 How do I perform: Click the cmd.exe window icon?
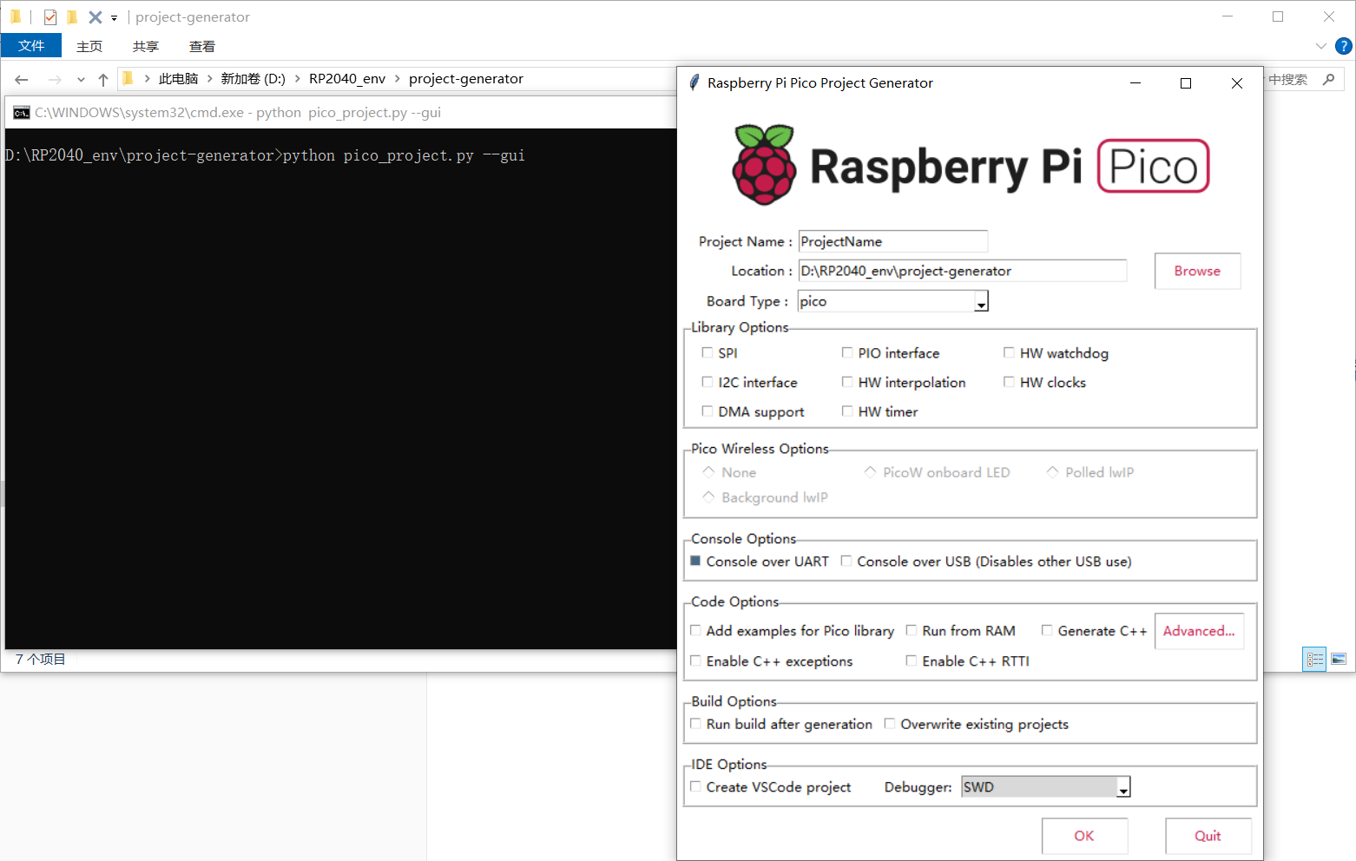(x=22, y=113)
